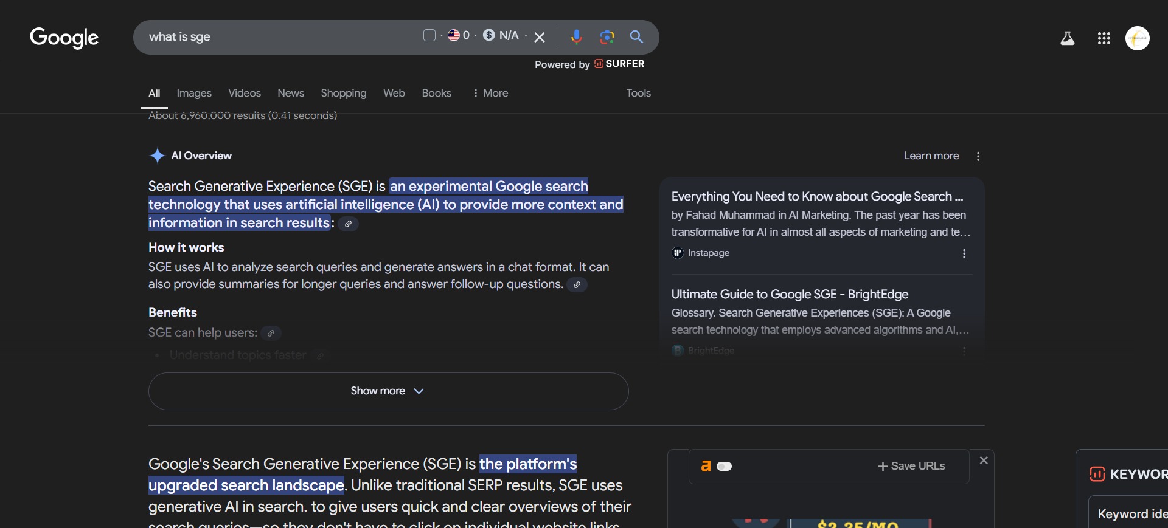Click the Instapage favicon
This screenshot has width=1168, height=528.
tap(678, 253)
